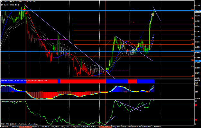Click the 100.0 Fibonacci level label
This screenshot has height=128, width=201.
tap(192, 35)
